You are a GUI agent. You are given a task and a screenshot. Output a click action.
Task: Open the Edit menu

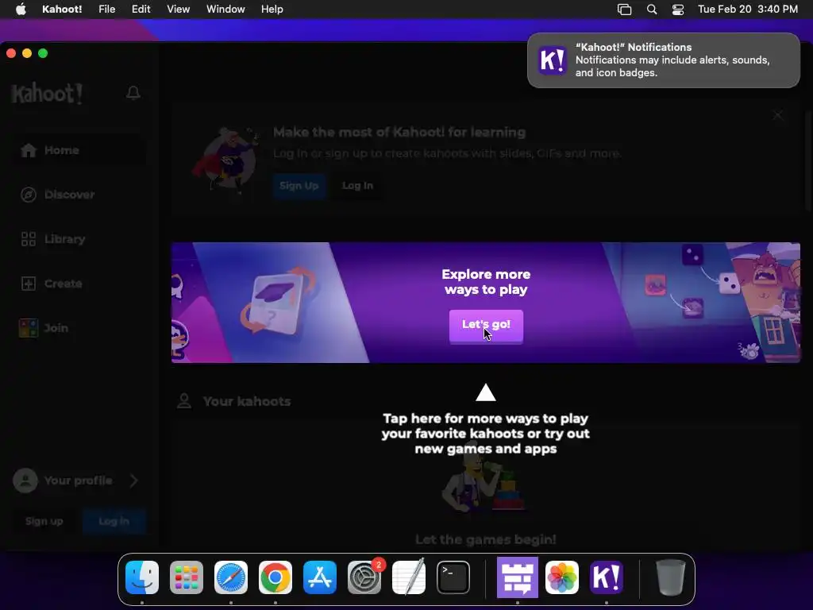point(141,10)
